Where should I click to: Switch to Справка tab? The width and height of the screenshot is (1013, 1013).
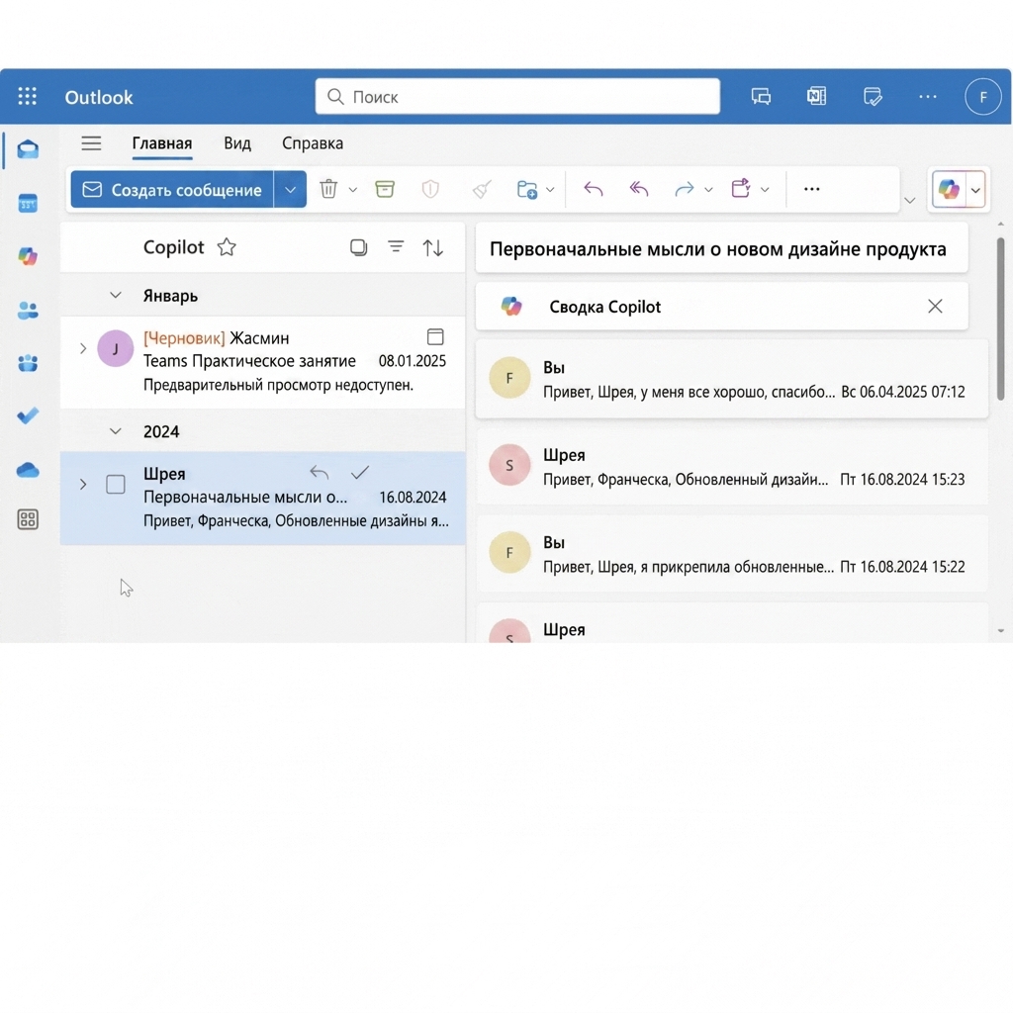coord(313,143)
